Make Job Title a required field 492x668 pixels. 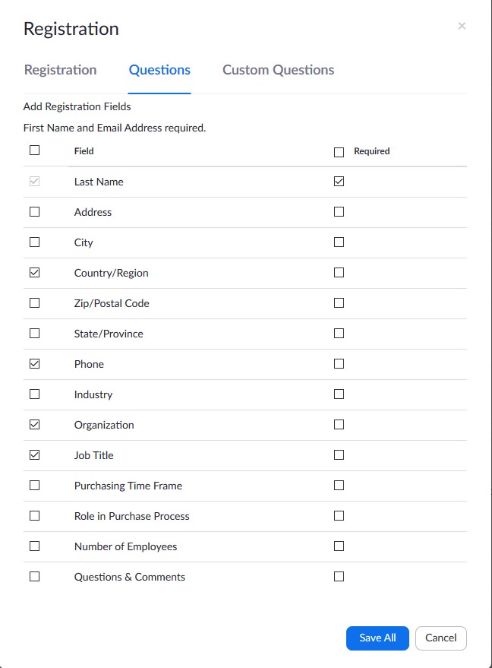coord(339,455)
